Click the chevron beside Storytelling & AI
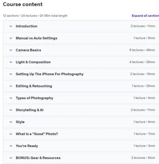Image resolution: width=159 pixels, height=164 pixels. (11, 110)
